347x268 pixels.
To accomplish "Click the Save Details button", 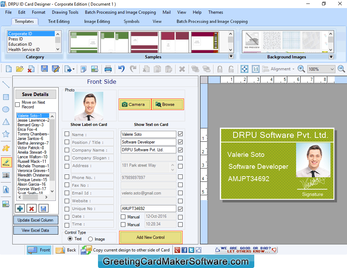I will pyautogui.click(x=35, y=94).
